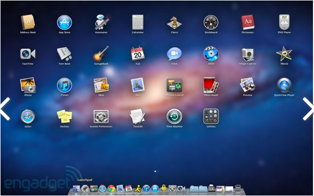Open iCal from the Launchpad grid
This screenshot has height=196, width=314.
(x=137, y=54)
